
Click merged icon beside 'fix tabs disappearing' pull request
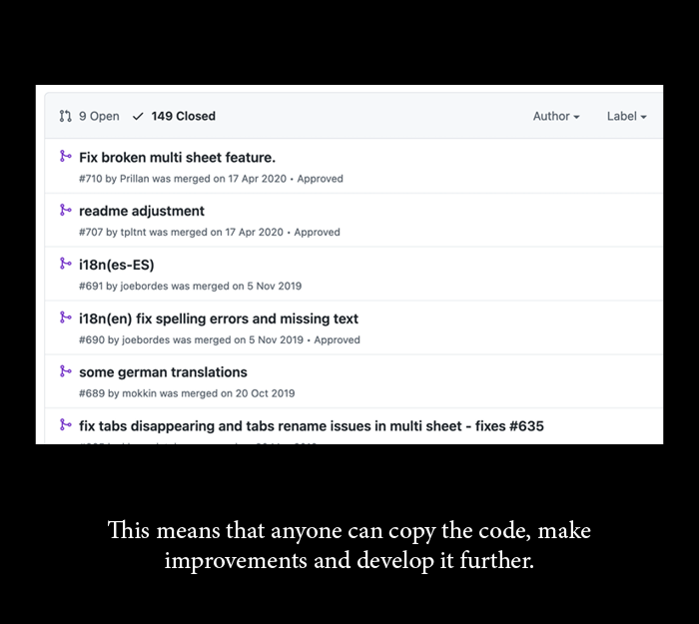tap(66, 424)
